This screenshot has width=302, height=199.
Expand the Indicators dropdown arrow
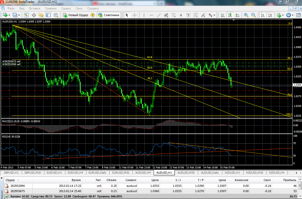pos(283,15)
